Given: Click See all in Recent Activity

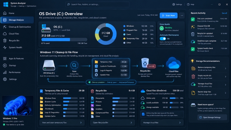Looking at the screenshot, I should [x=224, y=13].
